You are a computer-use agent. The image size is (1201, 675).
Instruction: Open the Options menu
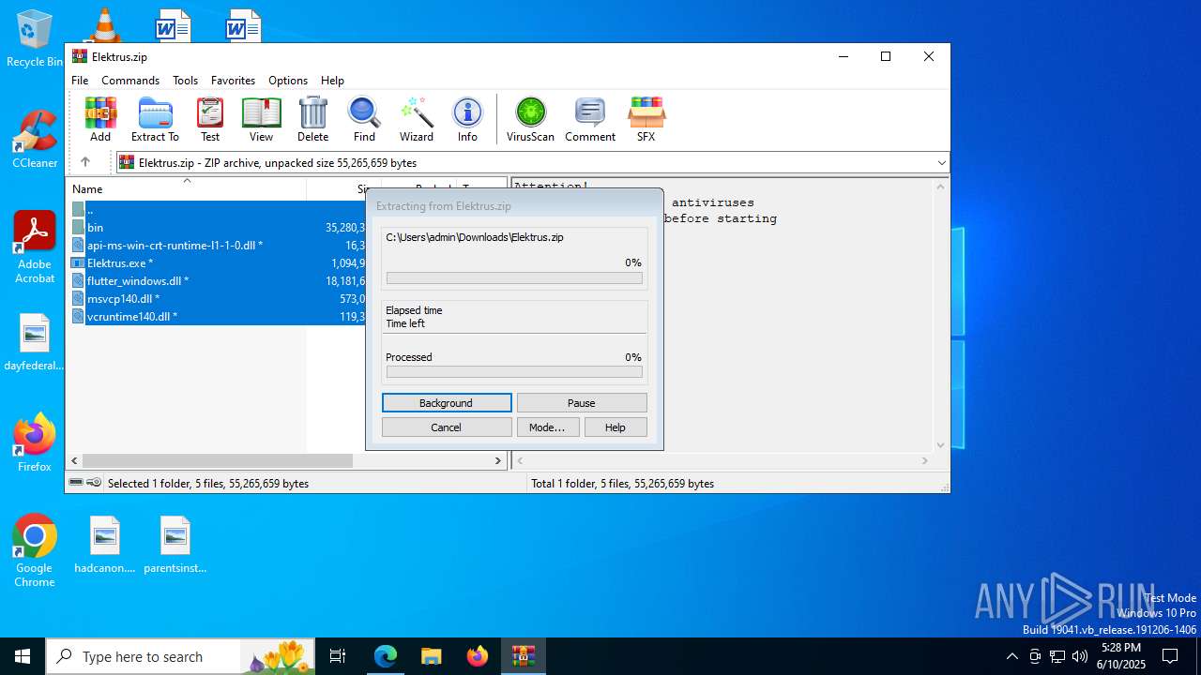288,81
